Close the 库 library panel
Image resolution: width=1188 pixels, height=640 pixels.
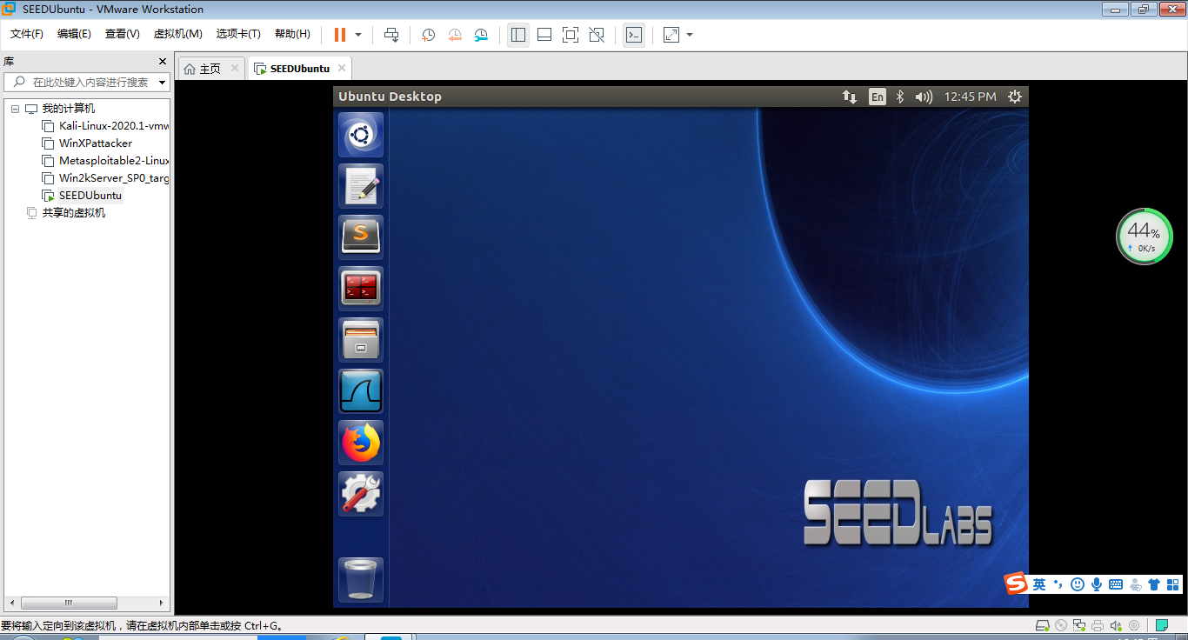click(162, 62)
